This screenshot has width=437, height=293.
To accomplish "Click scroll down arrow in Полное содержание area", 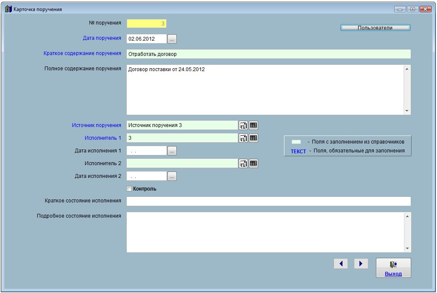I will point(407,111).
